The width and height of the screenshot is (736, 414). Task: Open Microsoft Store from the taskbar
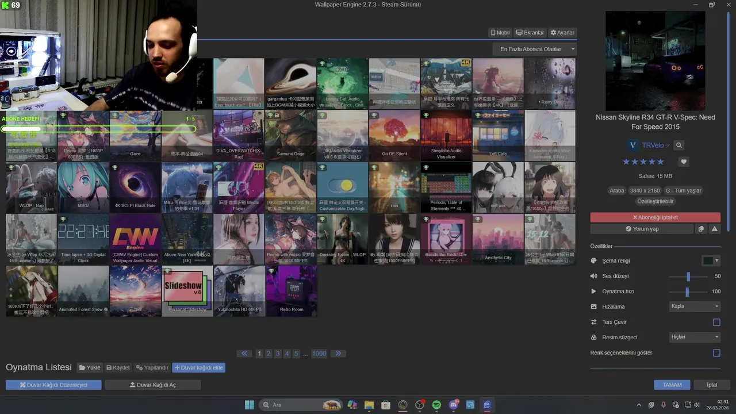(386, 405)
